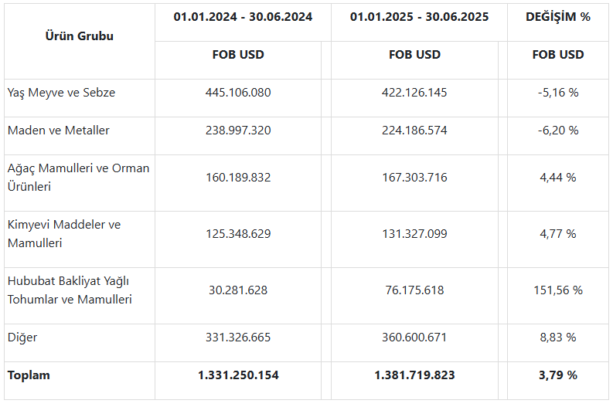Viewport: 613px width, 407px height.
Task: Select the 125.348.629 value cell
Action: (238, 234)
